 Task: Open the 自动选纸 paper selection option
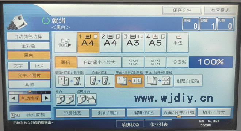tap(65, 43)
